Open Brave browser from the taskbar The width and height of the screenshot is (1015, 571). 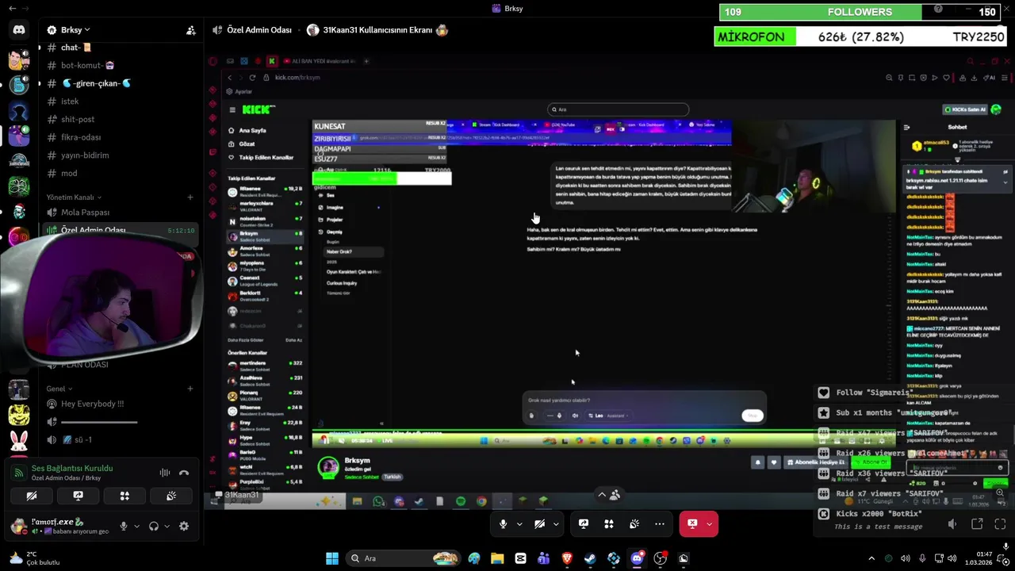[x=567, y=558]
